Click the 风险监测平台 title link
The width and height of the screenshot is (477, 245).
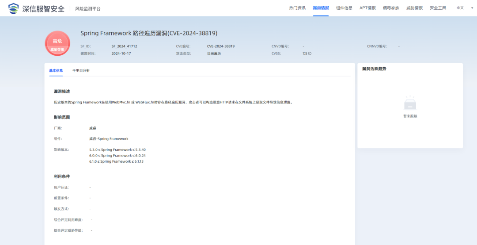87,8
